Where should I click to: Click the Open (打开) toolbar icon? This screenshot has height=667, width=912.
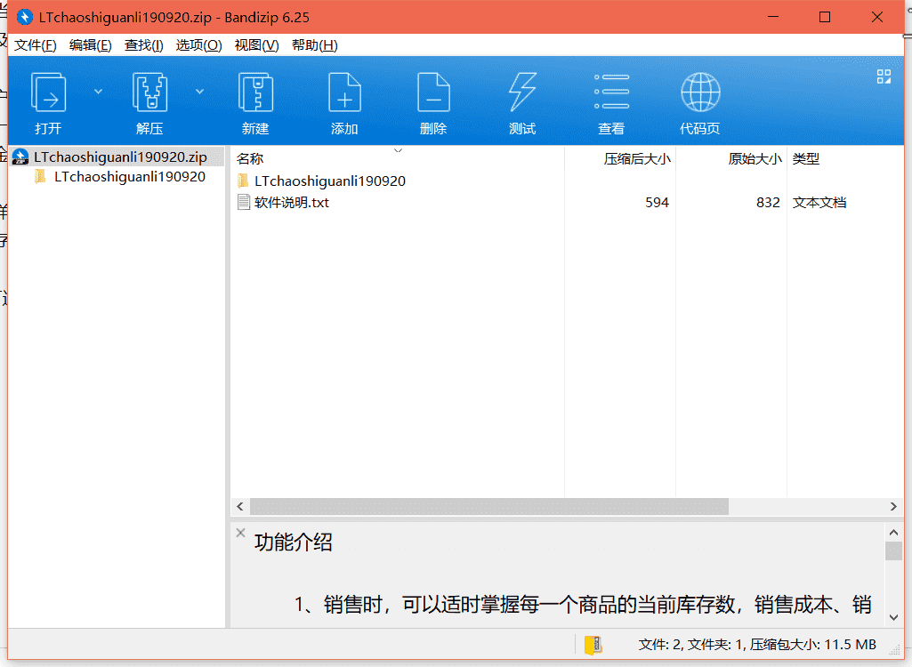[48, 92]
